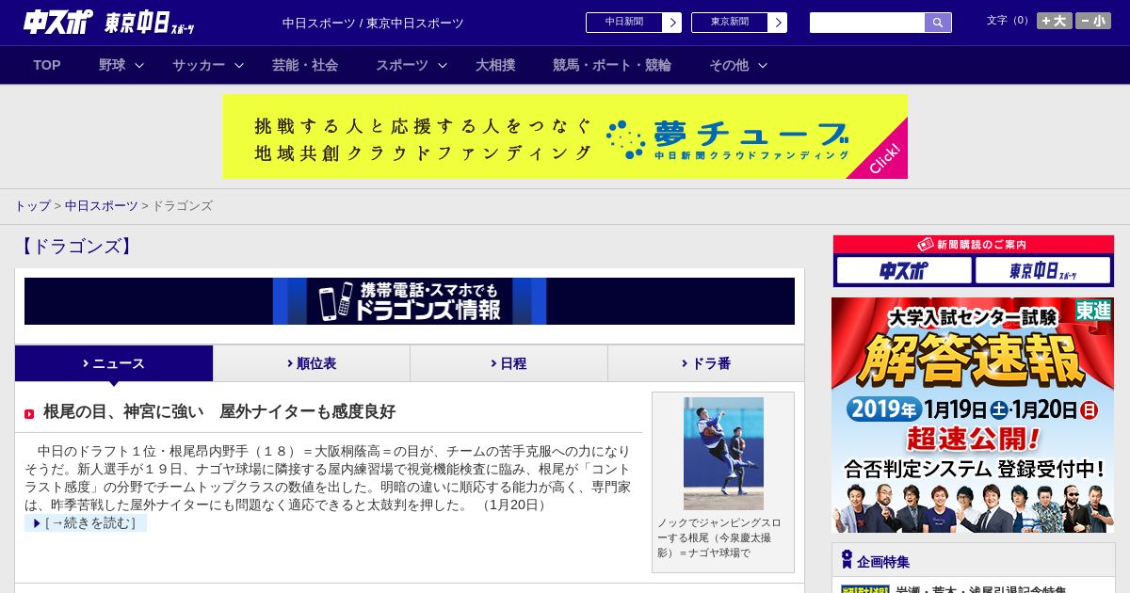Click the magnifier search button
This screenshot has width=1130, height=593.
click(x=938, y=23)
